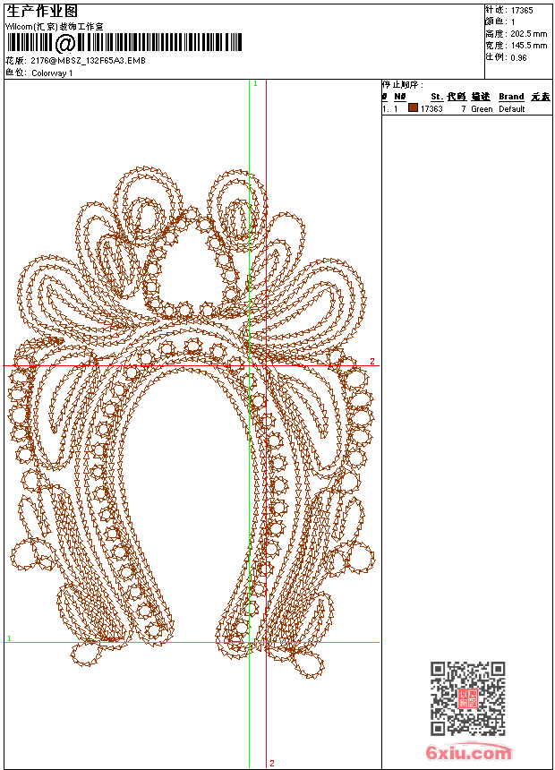Viewport: 555px width, 770px height.
Task: Select the stitch count '17365'
Action: click(x=522, y=11)
